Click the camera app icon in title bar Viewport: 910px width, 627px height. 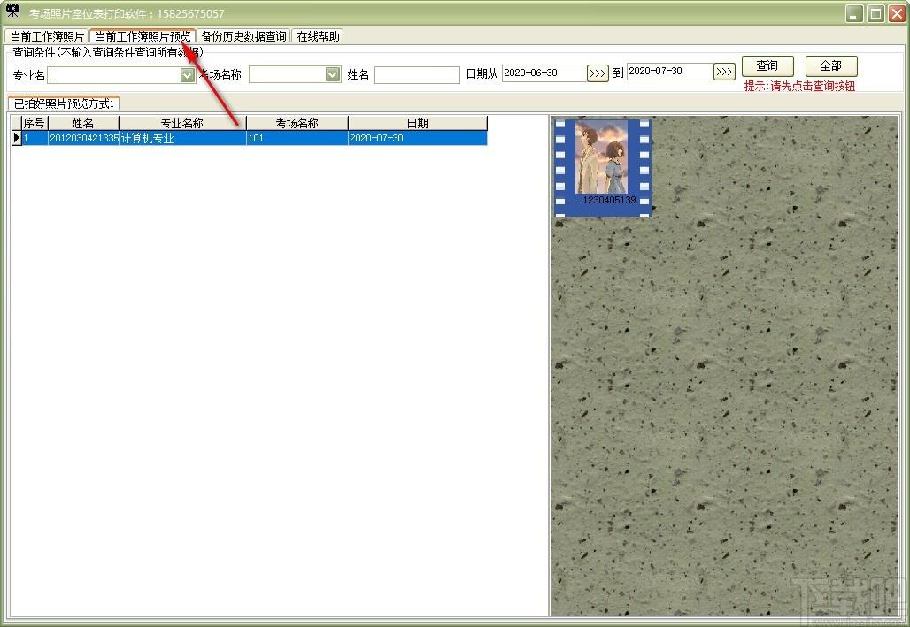[x=12, y=11]
